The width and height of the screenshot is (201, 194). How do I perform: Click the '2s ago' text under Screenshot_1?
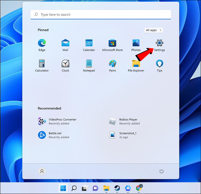(124, 137)
